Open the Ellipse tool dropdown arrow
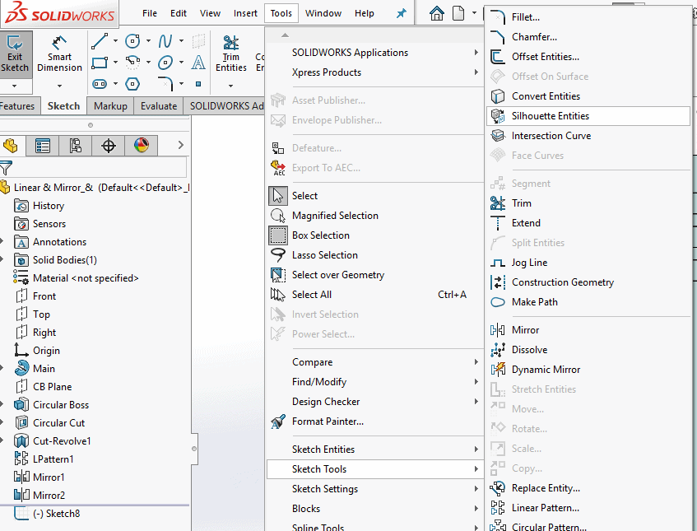The image size is (697, 531). [x=181, y=63]
